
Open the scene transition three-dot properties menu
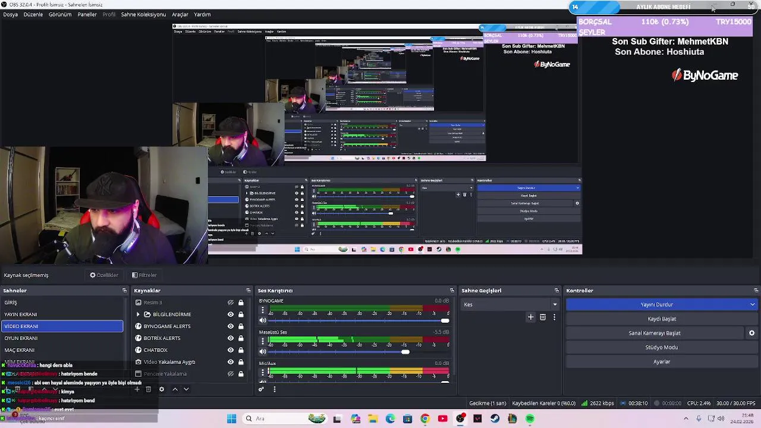[x=554, y=317]
